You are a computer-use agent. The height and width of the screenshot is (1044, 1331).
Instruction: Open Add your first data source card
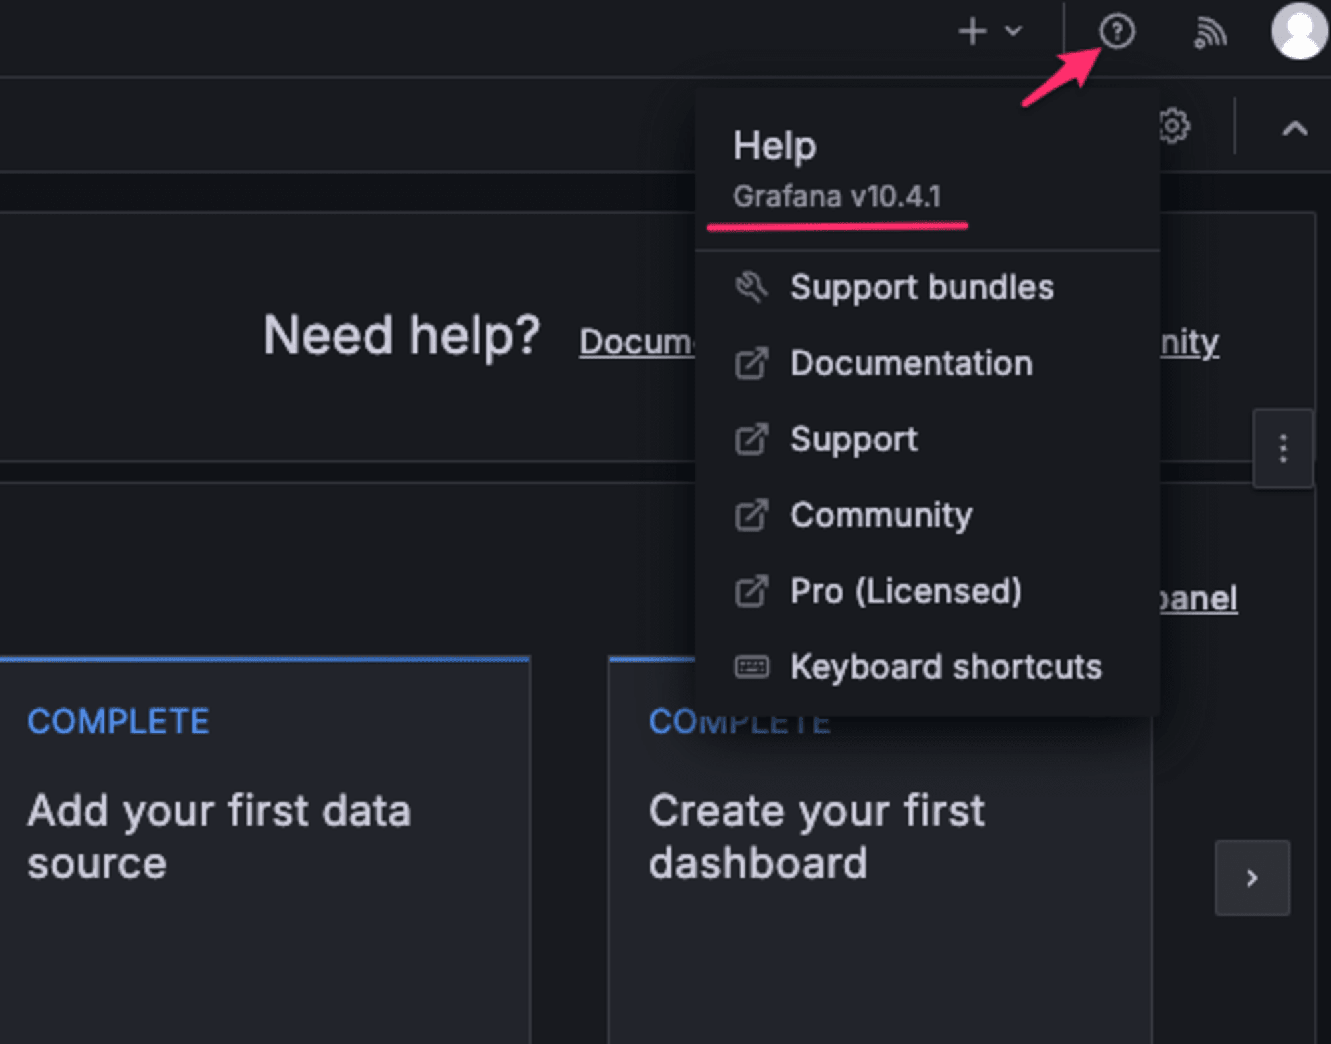click(265, 850)
